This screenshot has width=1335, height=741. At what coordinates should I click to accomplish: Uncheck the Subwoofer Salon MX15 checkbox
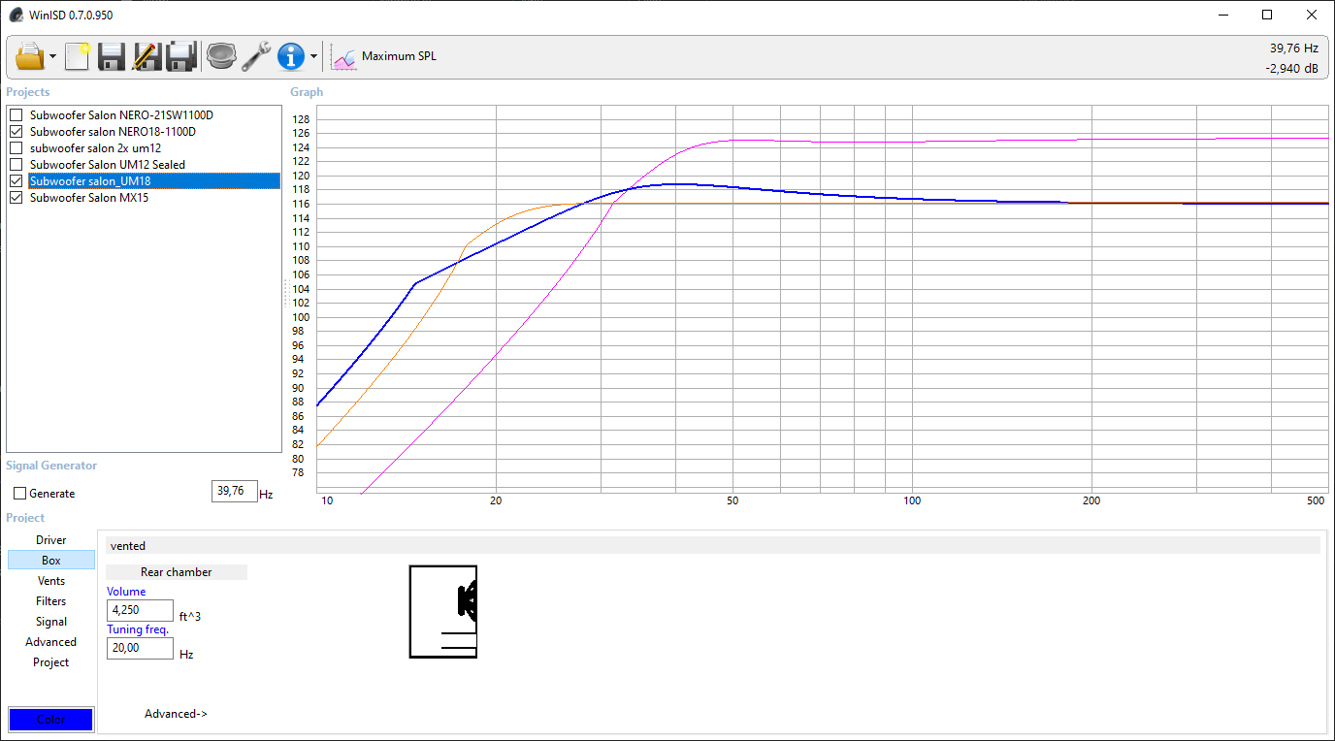tap(16, 198)
